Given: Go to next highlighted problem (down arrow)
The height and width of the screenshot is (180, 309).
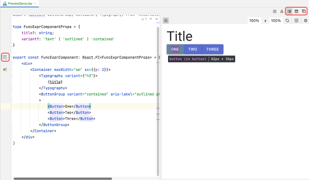Looking at the screenshot, I should 156,19.
